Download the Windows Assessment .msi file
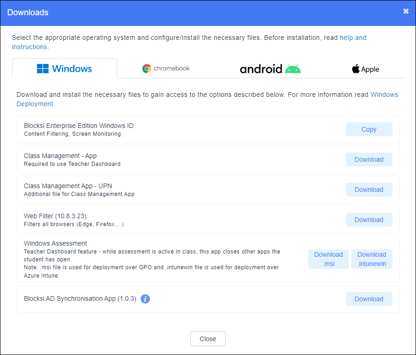This screenshot has width=416, height=355. [328, 259]
